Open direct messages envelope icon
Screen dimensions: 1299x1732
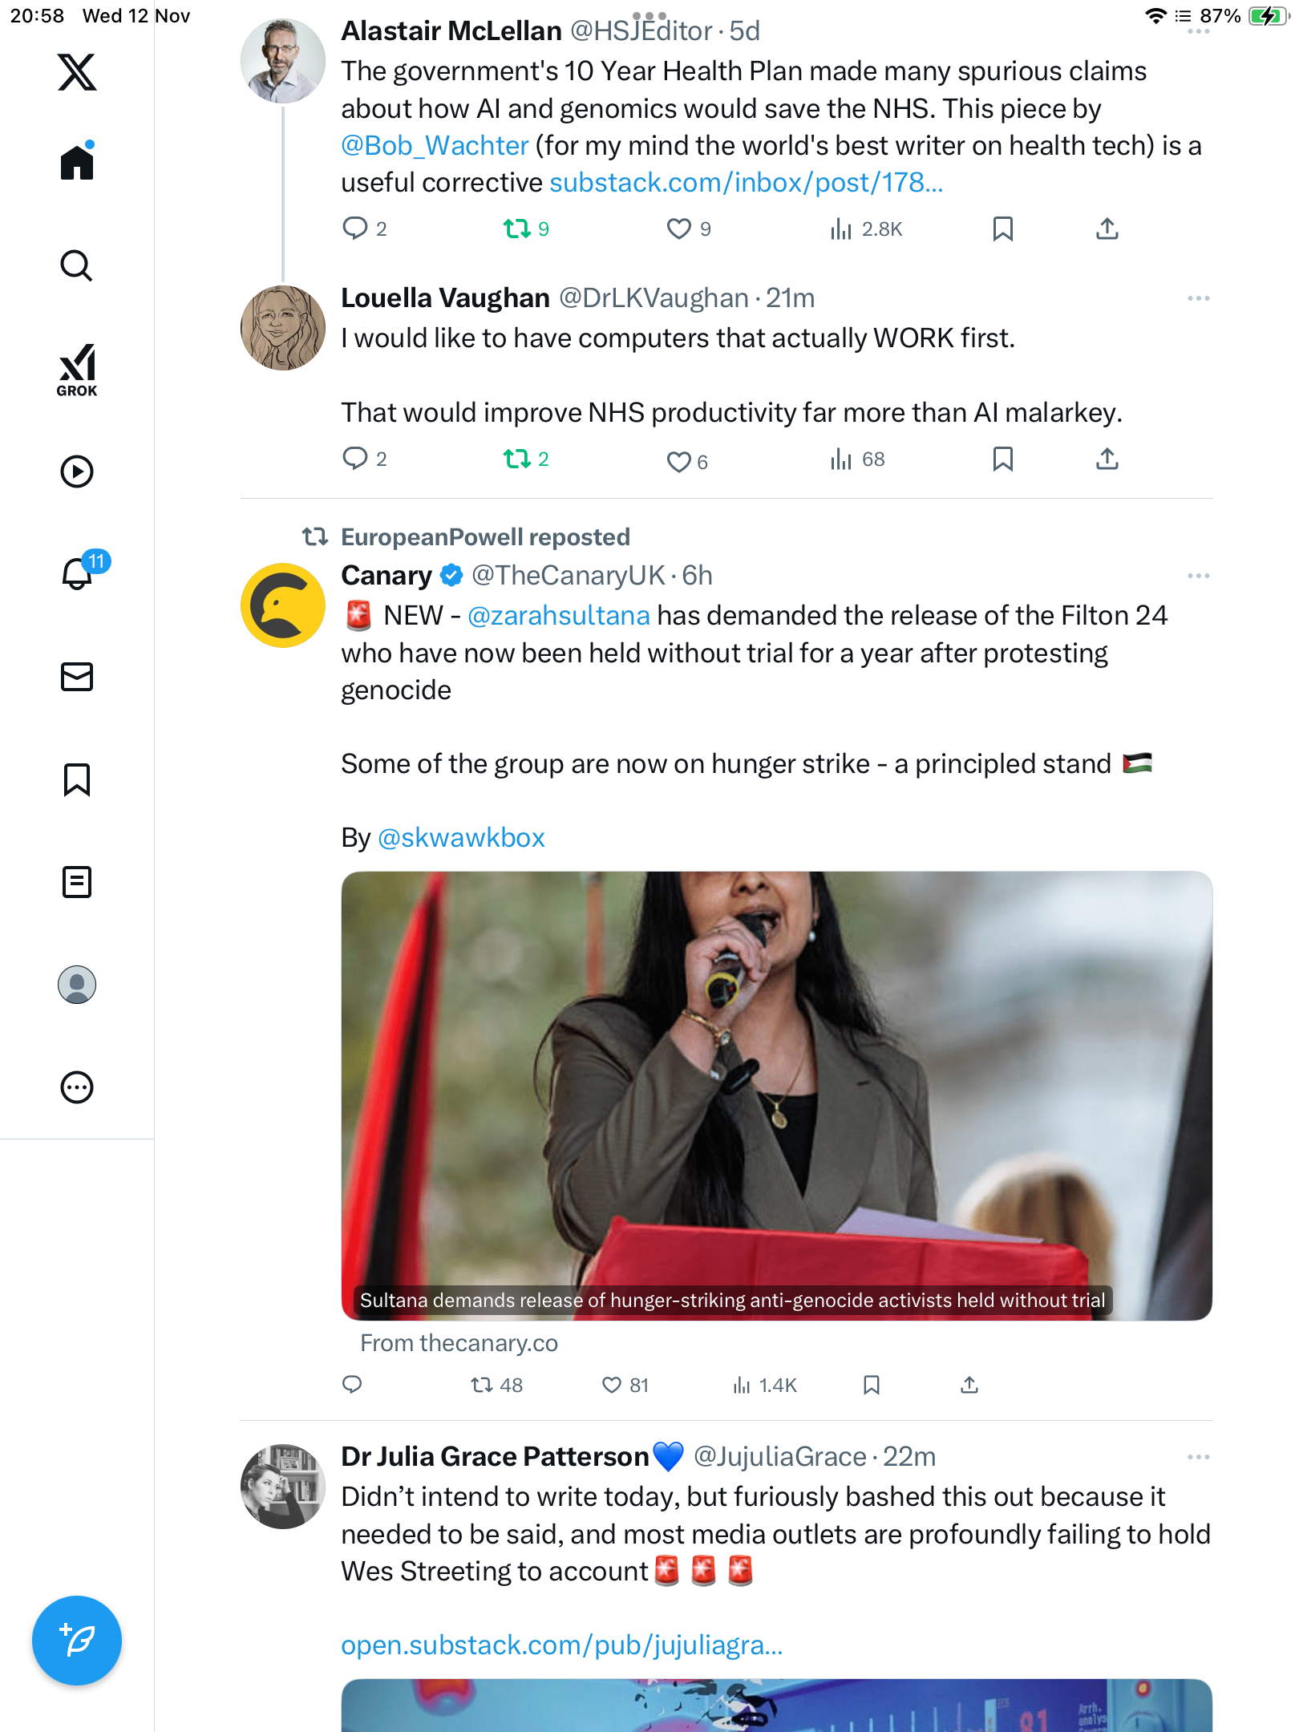pos(77,677)
